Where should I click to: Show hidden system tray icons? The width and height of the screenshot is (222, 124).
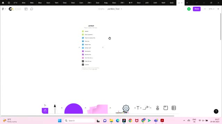click(x=184, y=121)
